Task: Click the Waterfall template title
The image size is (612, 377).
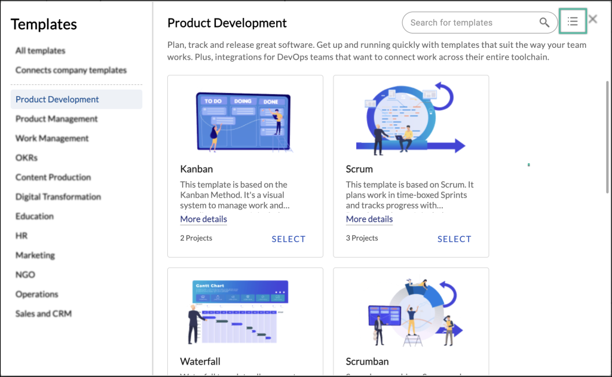Action: 200,361
